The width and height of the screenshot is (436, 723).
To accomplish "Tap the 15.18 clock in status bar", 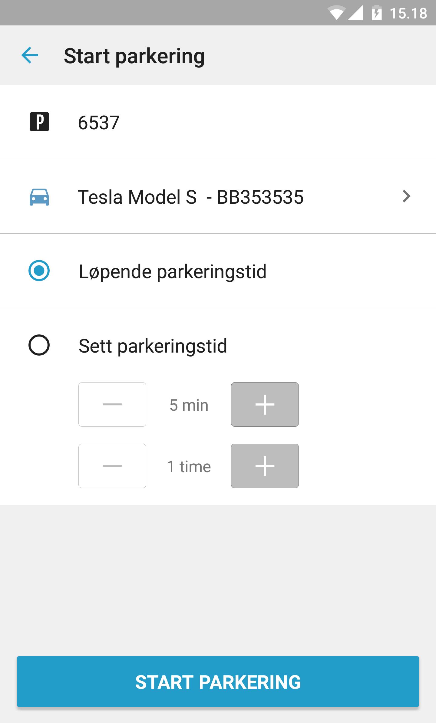I will pyautogui.click(x=408, y=13).
